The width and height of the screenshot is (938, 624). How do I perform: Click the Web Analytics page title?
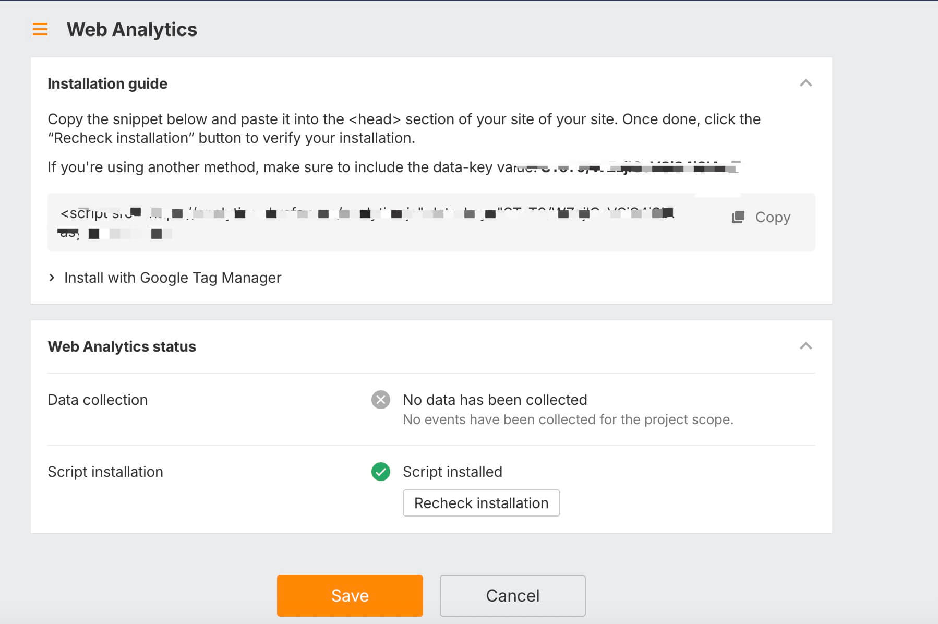(x=131, y=29)
